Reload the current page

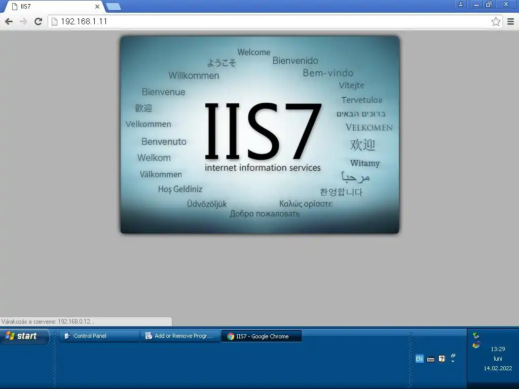pos(39,21)
